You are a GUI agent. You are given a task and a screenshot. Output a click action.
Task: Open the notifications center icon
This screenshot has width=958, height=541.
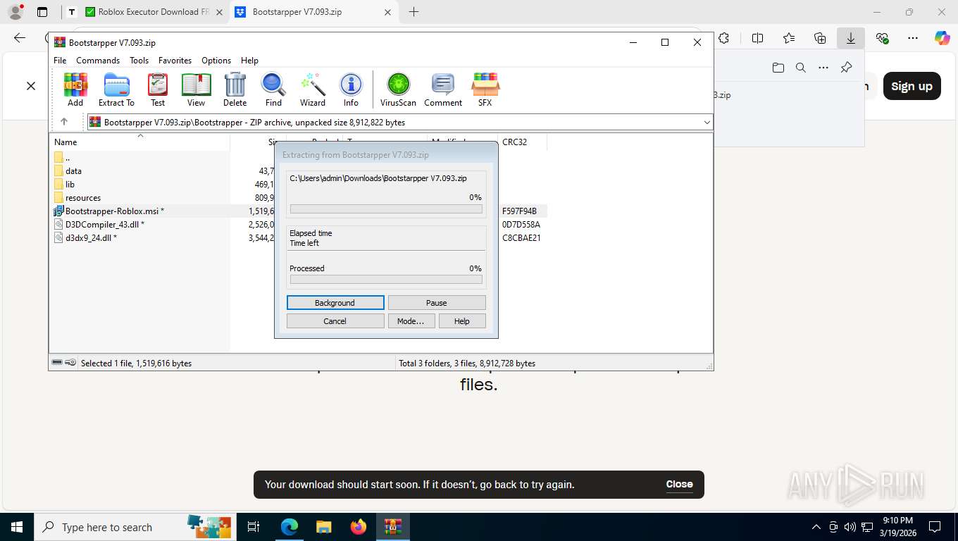(x=935, y=527)
